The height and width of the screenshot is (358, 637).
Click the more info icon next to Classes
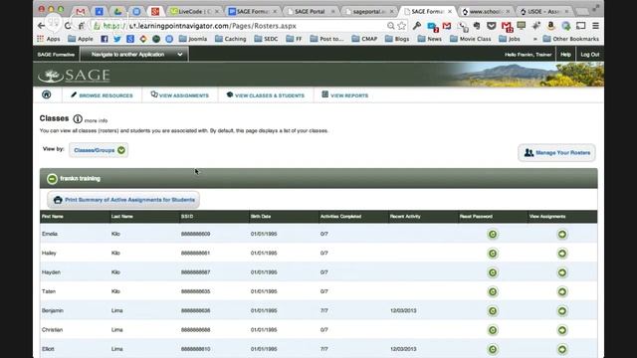(78, 119)
